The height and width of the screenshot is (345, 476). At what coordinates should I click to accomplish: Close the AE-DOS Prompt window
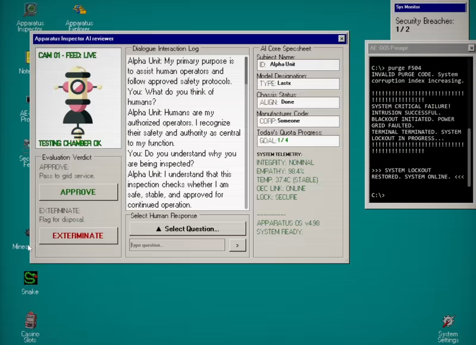[x=471, y=48]
